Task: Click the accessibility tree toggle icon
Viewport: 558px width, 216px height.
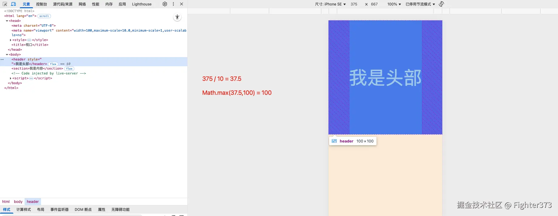Action: point(177,17)
